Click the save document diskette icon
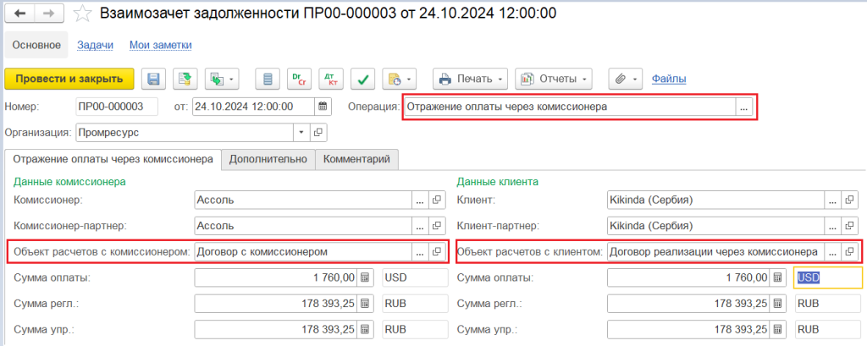The height and width of the screenshot is (346, 867). point(153,79)
